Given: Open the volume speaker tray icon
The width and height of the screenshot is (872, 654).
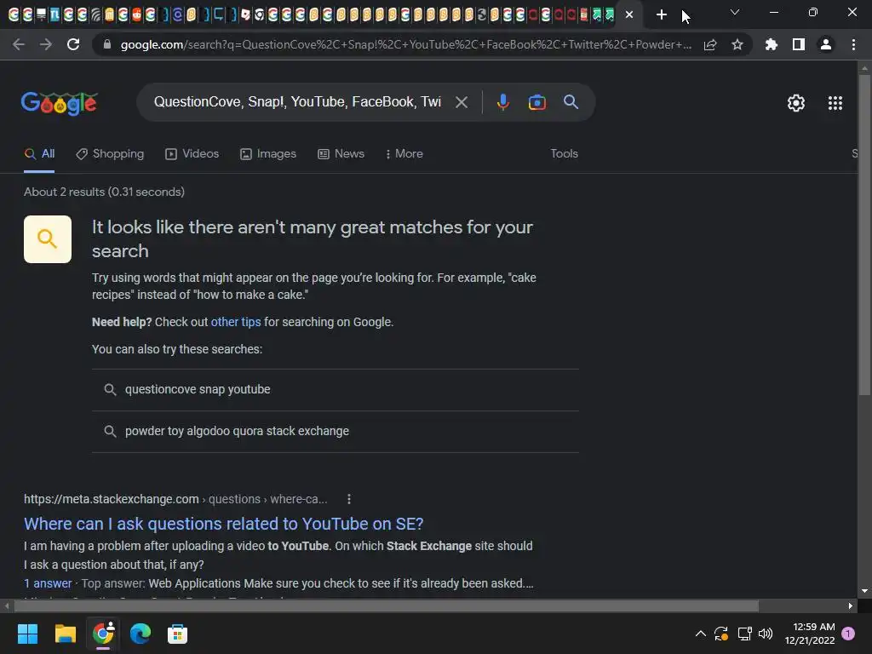Looking at the screenshot, I should click(x=766, y=634).
